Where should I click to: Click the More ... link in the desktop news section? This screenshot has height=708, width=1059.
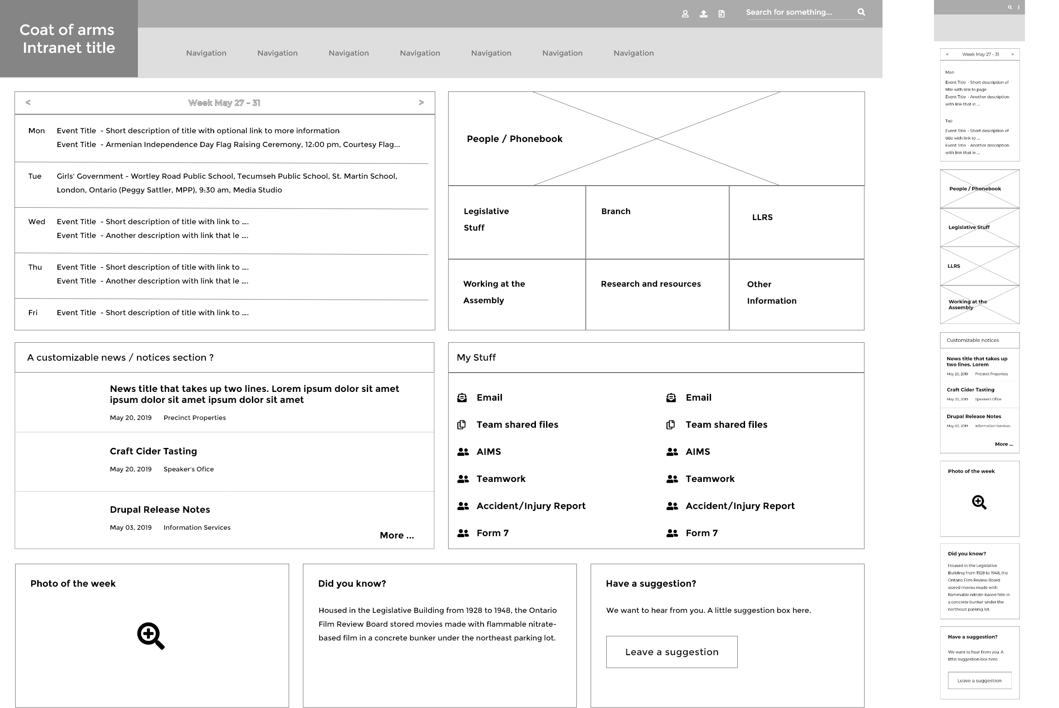(397, 535)
